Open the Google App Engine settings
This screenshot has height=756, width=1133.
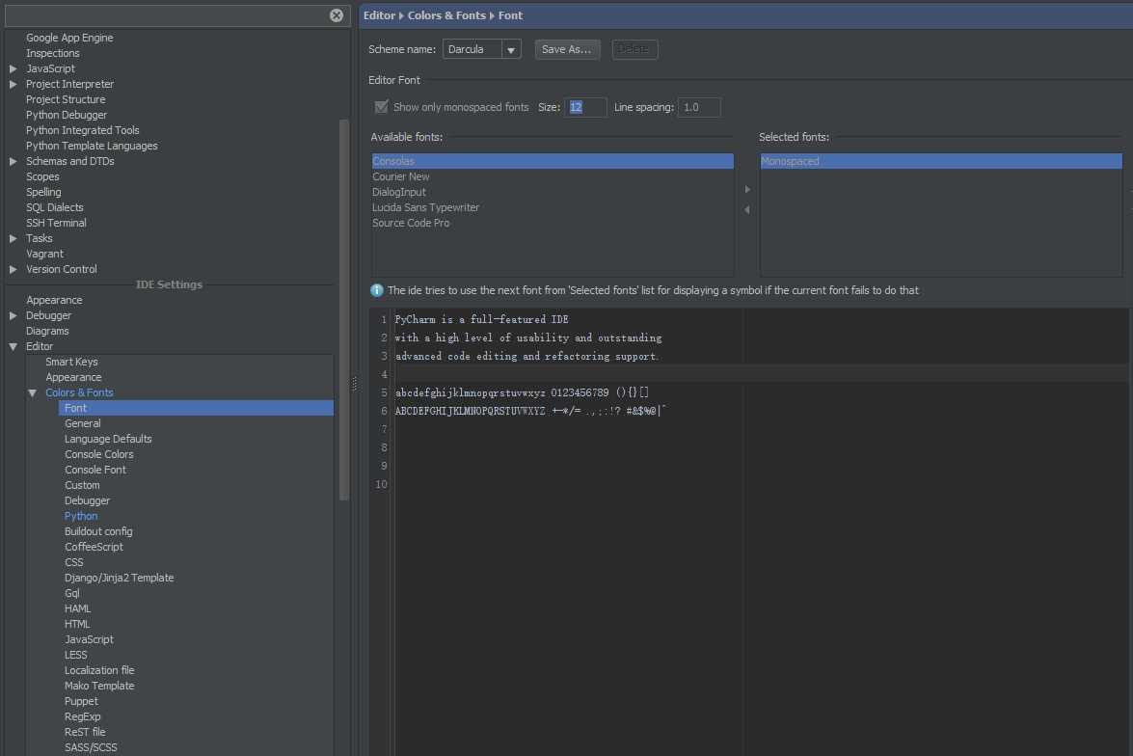point(69,38)
